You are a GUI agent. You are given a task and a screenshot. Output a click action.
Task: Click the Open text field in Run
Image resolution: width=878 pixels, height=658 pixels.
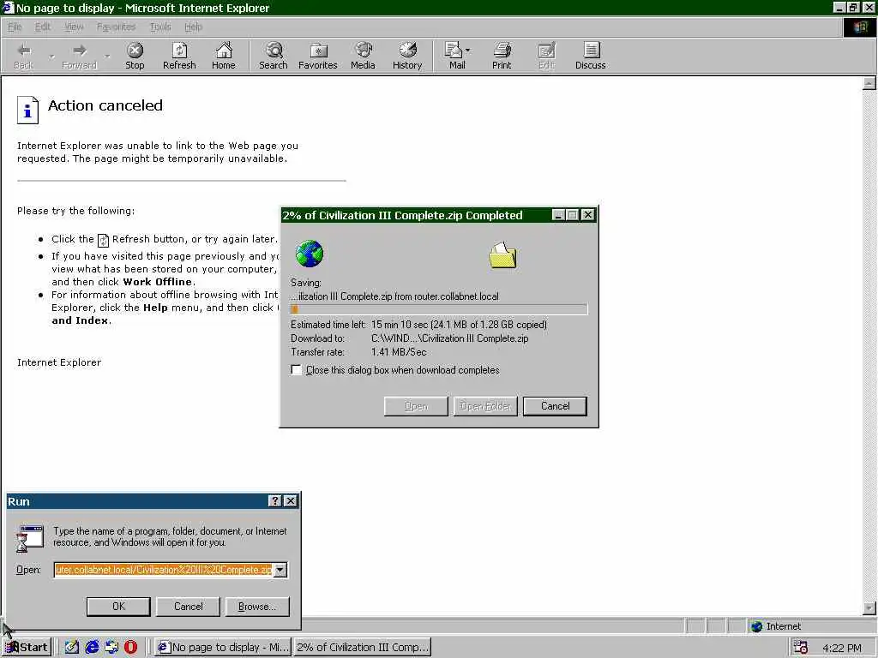(x=164, y=570)
